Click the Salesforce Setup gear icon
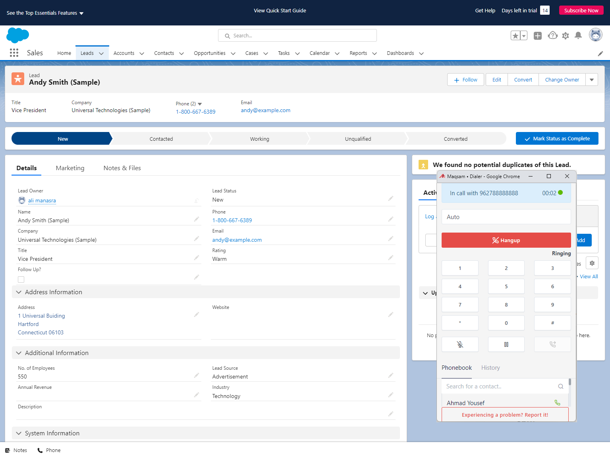The image size is (610, 458). [566, 36]
